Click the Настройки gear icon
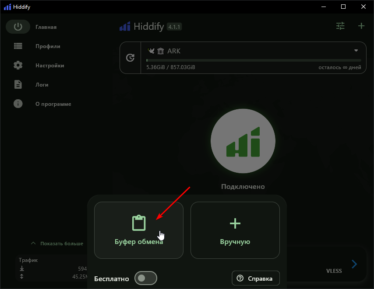The height and width of the screenshot is (289, 374). pos(18,65)
